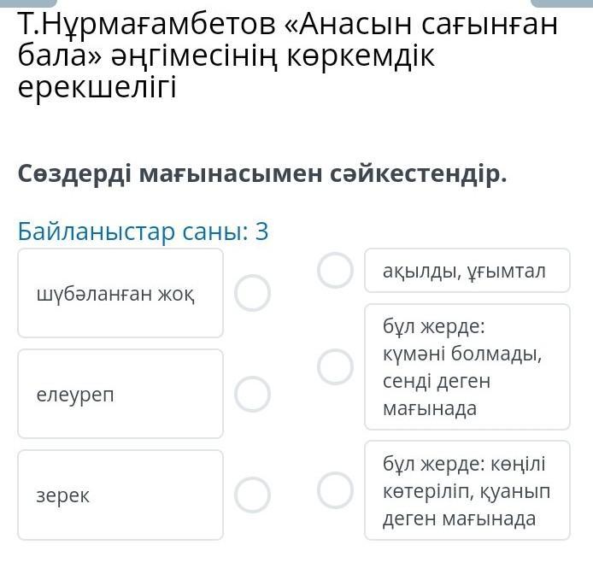Select the circle next to көңілі көтеріліп definition

click(336, 490)
